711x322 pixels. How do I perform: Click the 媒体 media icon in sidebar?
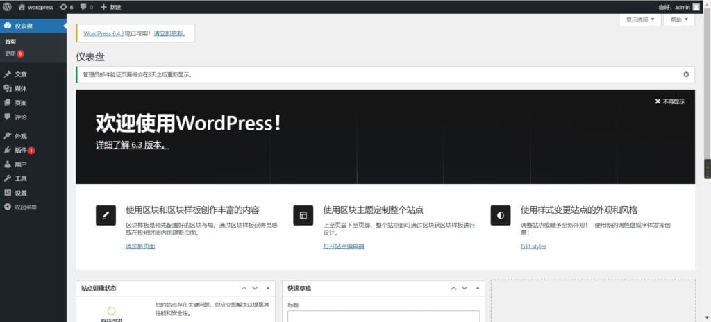pos(7,88)
